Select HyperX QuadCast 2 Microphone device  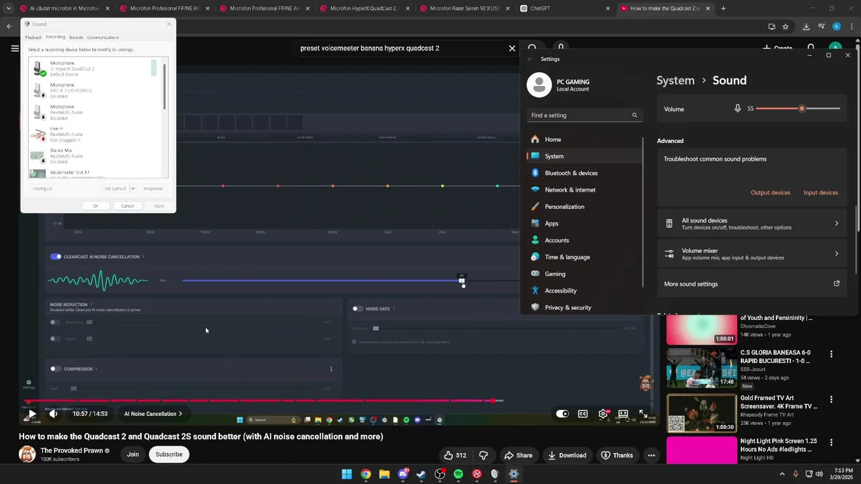(x=94, y=69)
